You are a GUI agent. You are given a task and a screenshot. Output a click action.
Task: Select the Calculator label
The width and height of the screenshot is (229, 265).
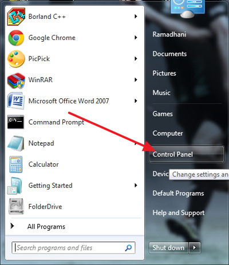pos(44,164)
